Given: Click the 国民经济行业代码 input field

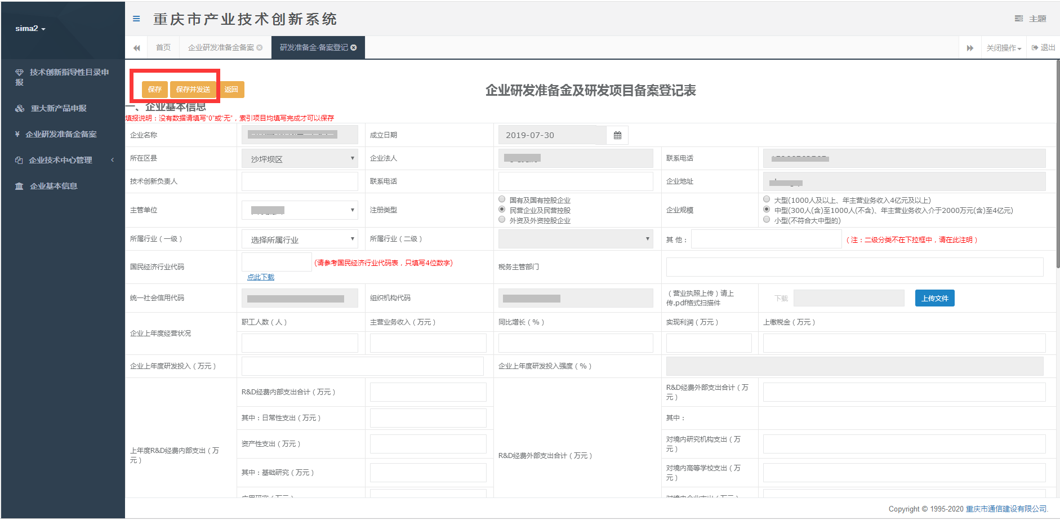Looking at the screenshot, I should pyautogui.click(x=276, y=261).
